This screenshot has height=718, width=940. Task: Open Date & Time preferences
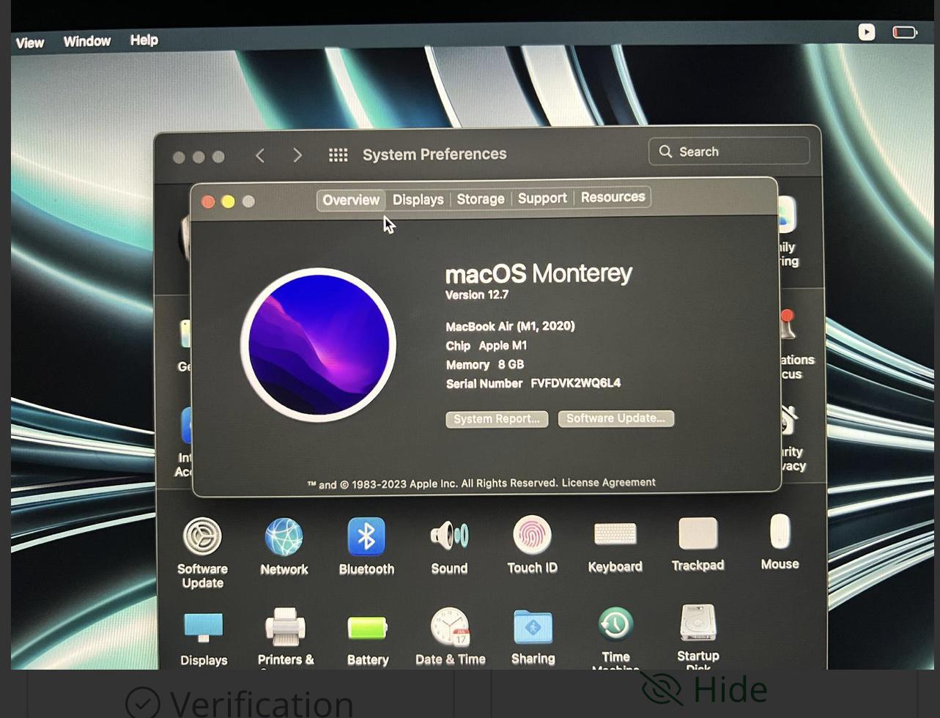point(450,637)
